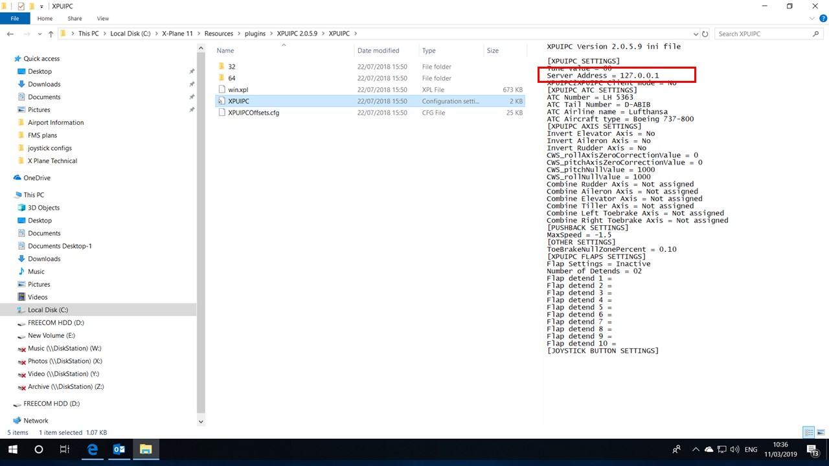This screenshot has height=466, width=829.
Task: Open X Plane Technical folder
Action: click(x=52, y=161)
